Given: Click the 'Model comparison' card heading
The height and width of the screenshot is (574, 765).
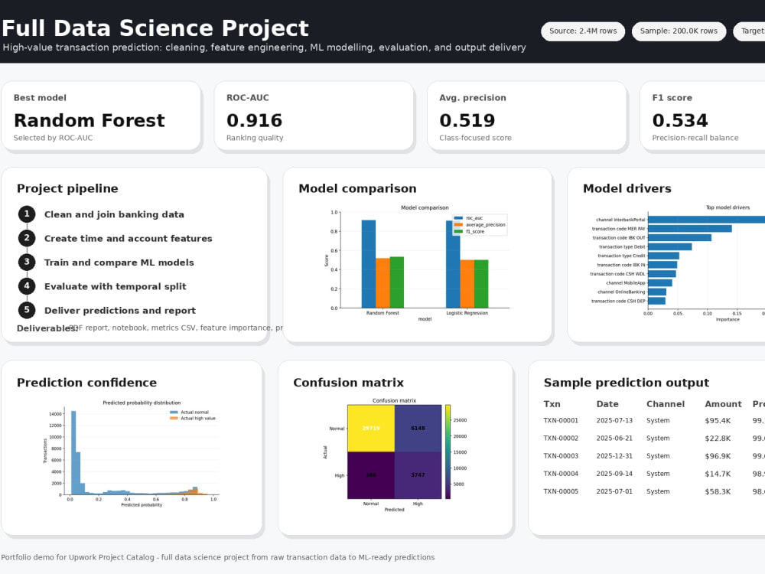Looking at the screenshot, I should 357,188.
